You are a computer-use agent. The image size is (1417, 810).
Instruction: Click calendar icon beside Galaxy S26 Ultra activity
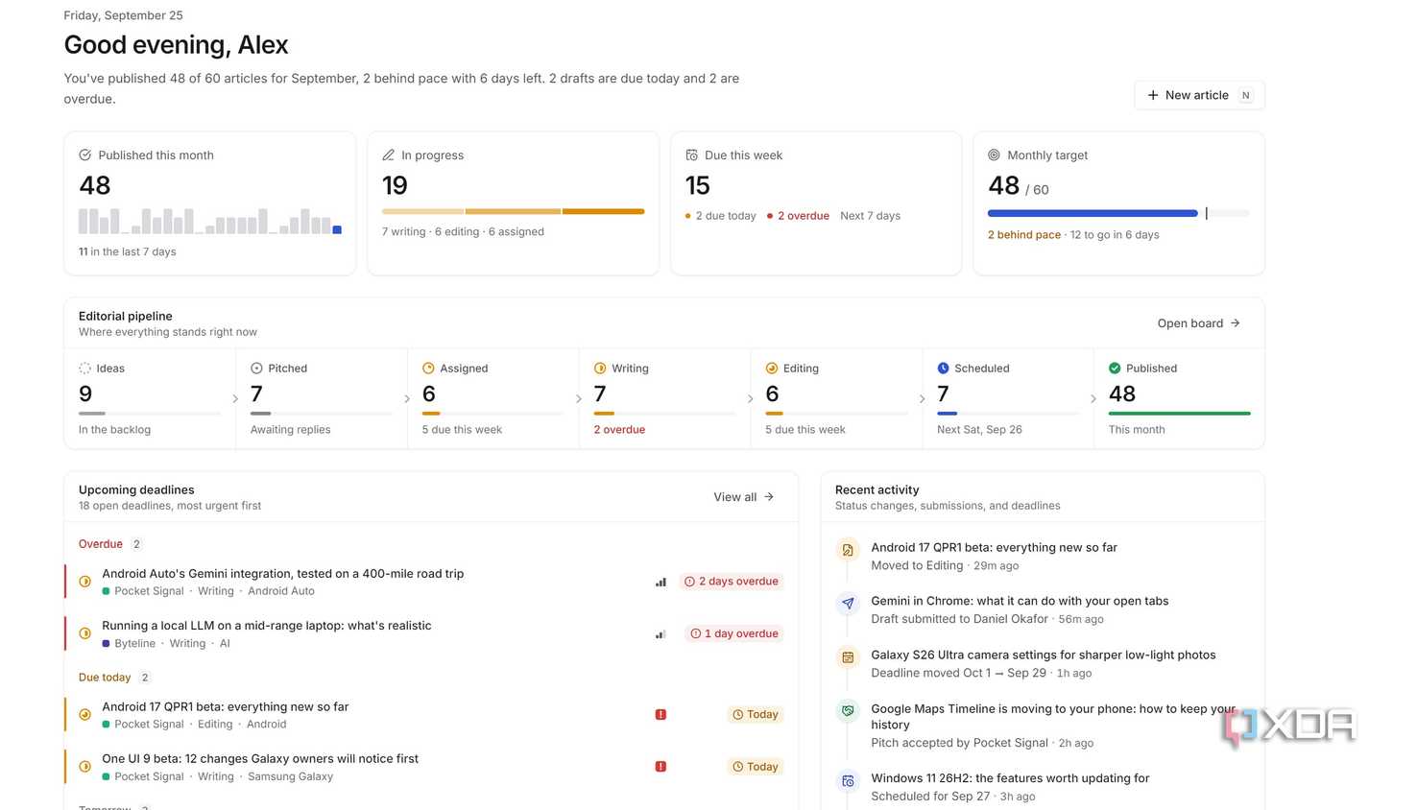click(848, 657)
